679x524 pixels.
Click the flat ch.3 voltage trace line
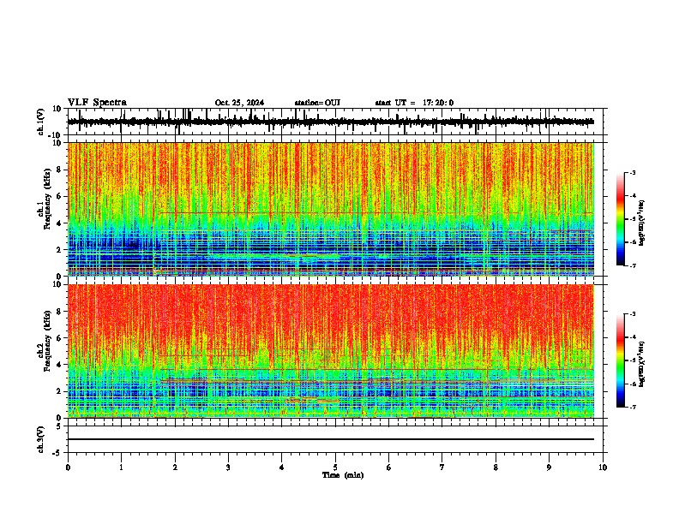pos(330,439)
